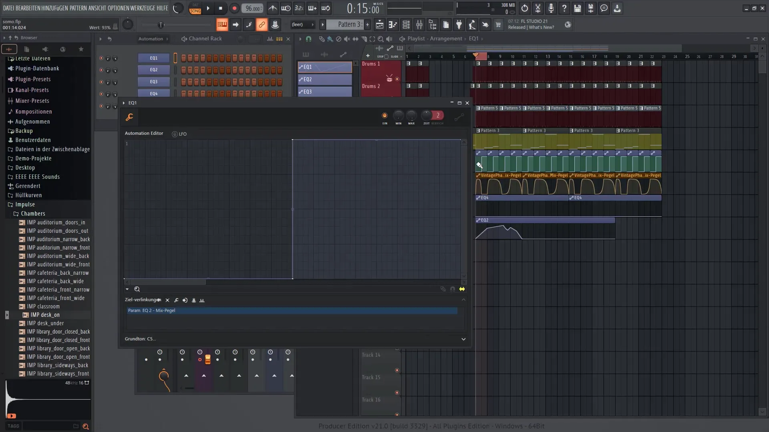This screenshot has height=432, width=769.
Task: Expand the Grundton C5 section chevron
Action: (463, 339)
